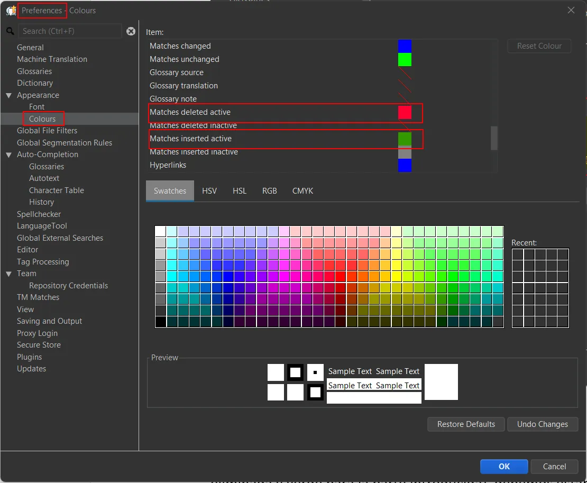
Task: Open the Machine Translation preferences page
Action: (x=52, y=59)
